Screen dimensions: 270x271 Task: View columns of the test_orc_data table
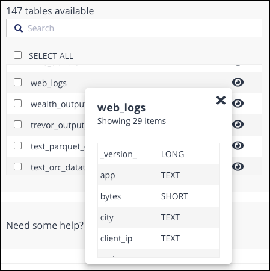238,167
